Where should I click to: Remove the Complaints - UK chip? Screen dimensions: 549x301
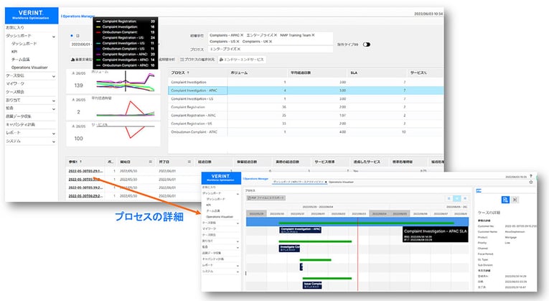[271, 42]
